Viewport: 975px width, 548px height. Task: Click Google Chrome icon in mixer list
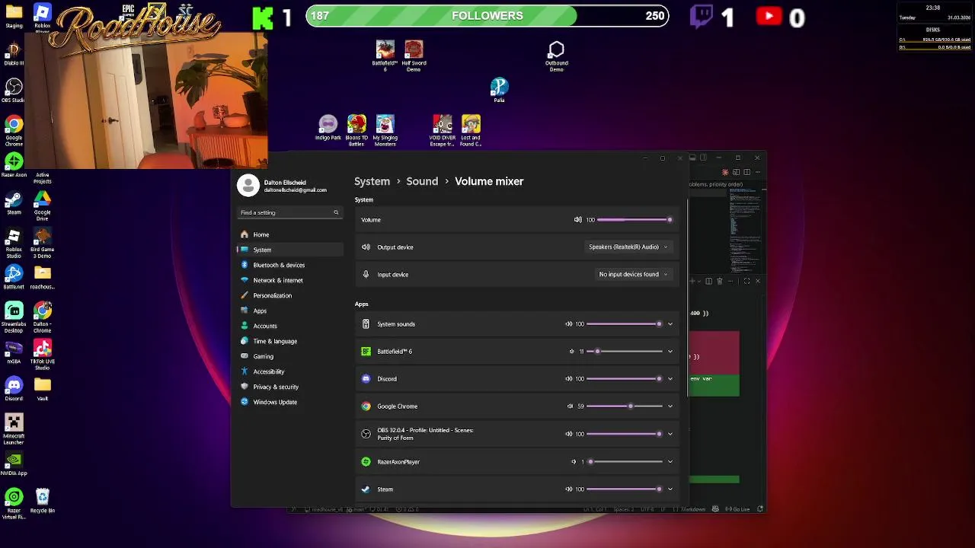pos(366,406)
